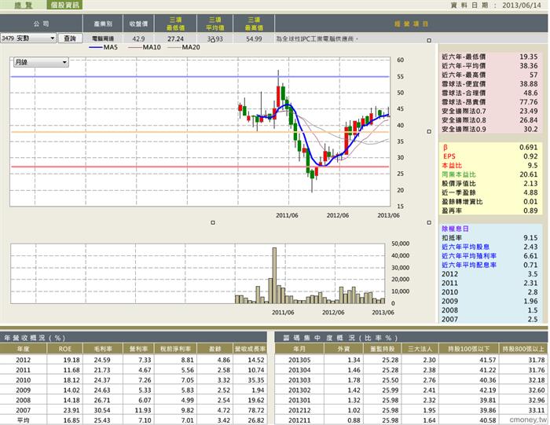Image resolution: width=550 pixels, height=425 pixels.
Task: Click the 雪球法-合理價 row
Action: pyautogui.click(x=489, y=93)
